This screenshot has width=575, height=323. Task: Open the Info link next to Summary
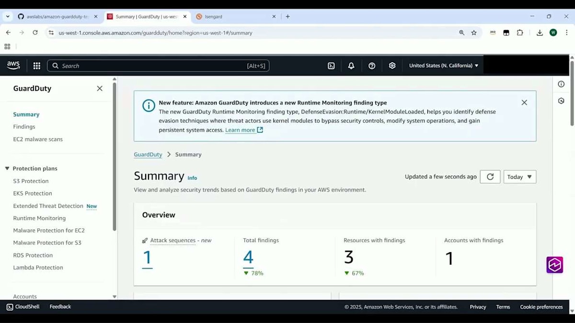point(192,178)
